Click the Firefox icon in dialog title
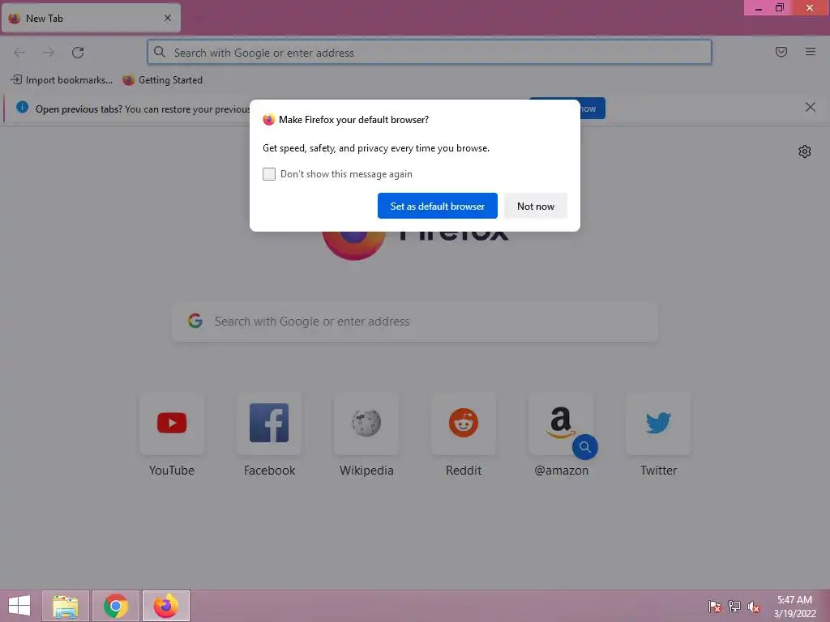830x622 pixels. click(269, 120)
